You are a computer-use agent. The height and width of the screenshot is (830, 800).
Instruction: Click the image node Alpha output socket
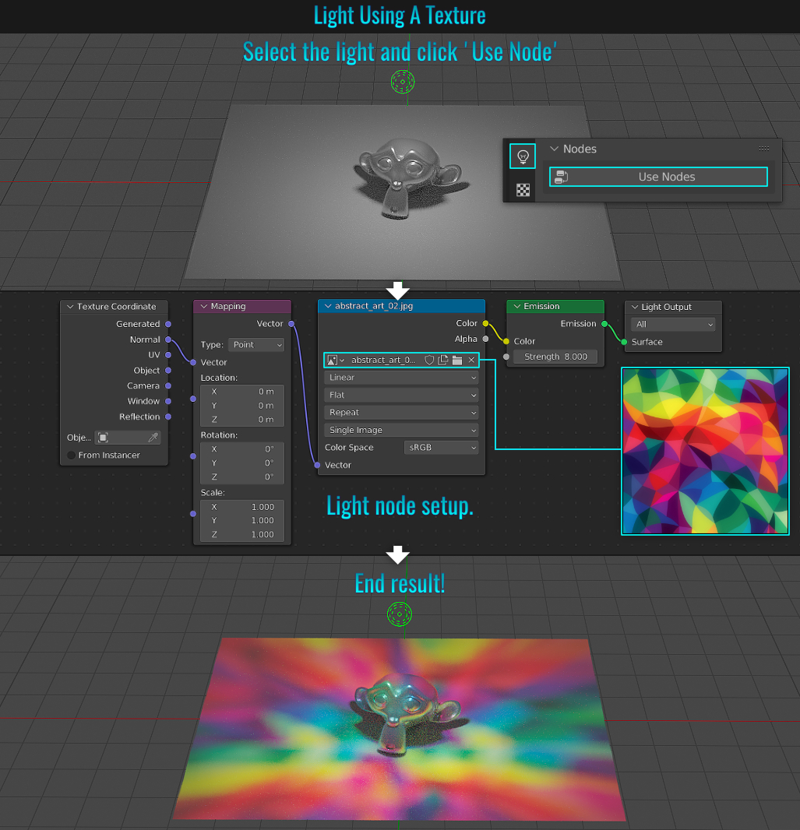coord(485,339)
